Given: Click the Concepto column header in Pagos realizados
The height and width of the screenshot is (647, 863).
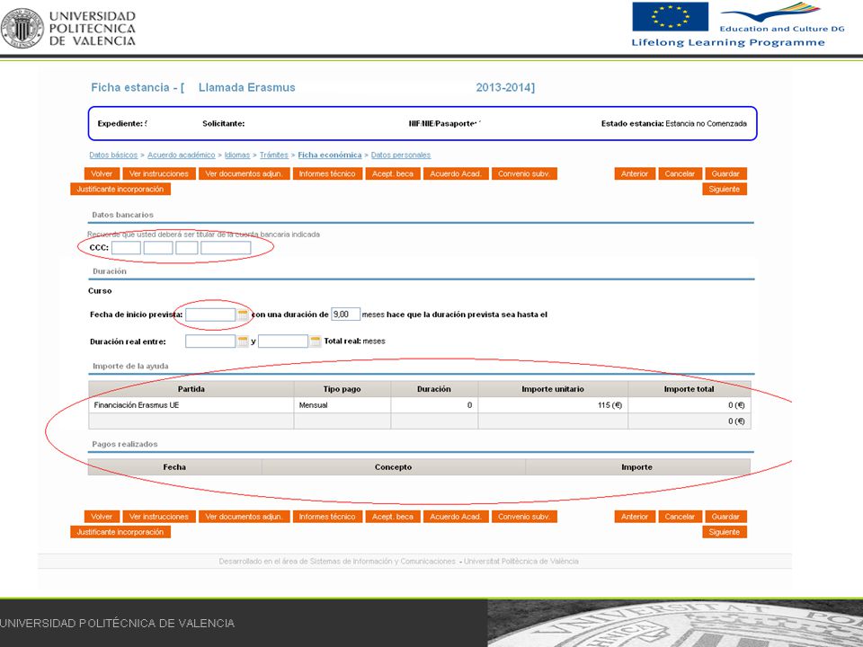Looking at the screenshot, I should (x=393, y=467).
